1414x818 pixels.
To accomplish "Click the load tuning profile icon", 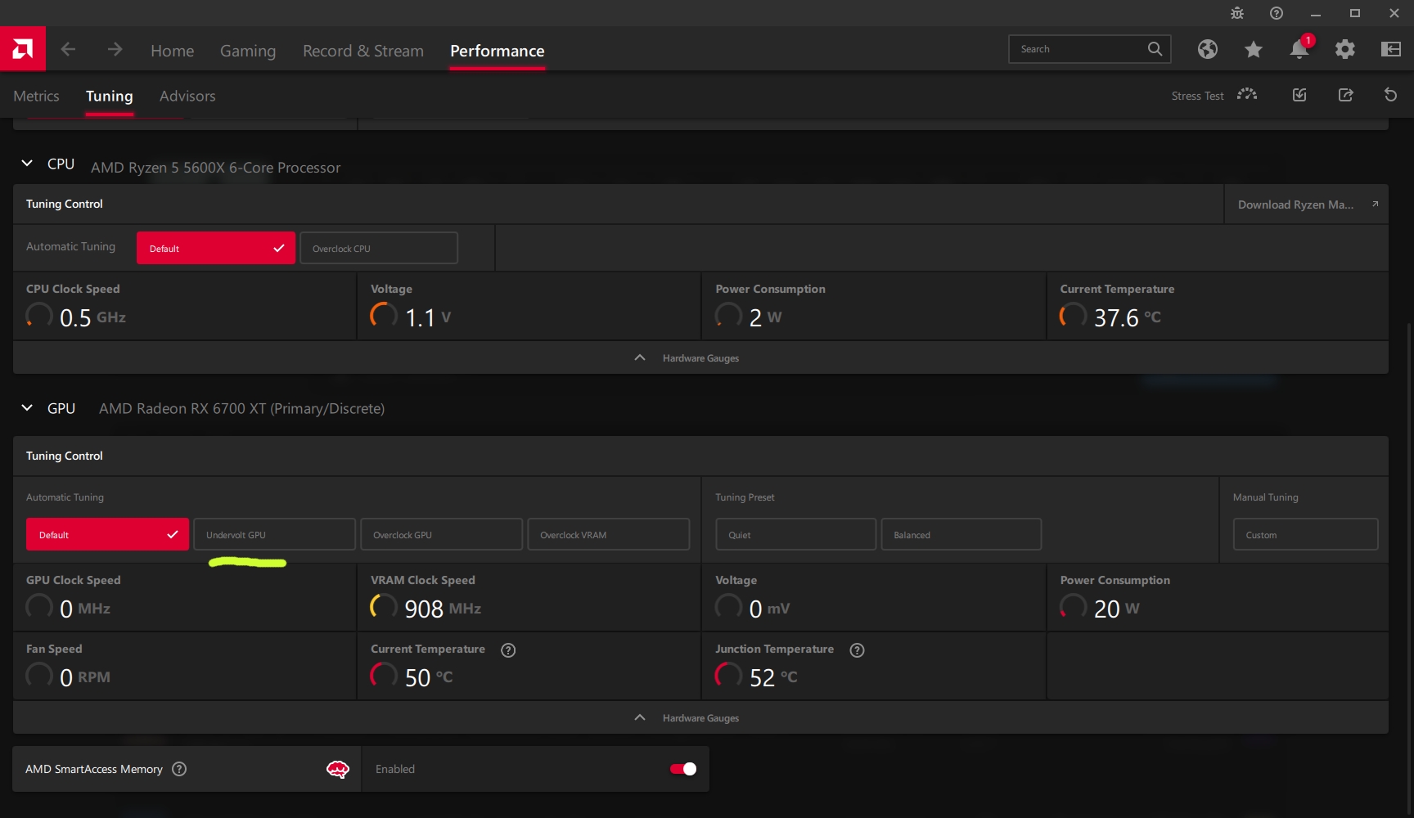I will tap(1299, 95).
